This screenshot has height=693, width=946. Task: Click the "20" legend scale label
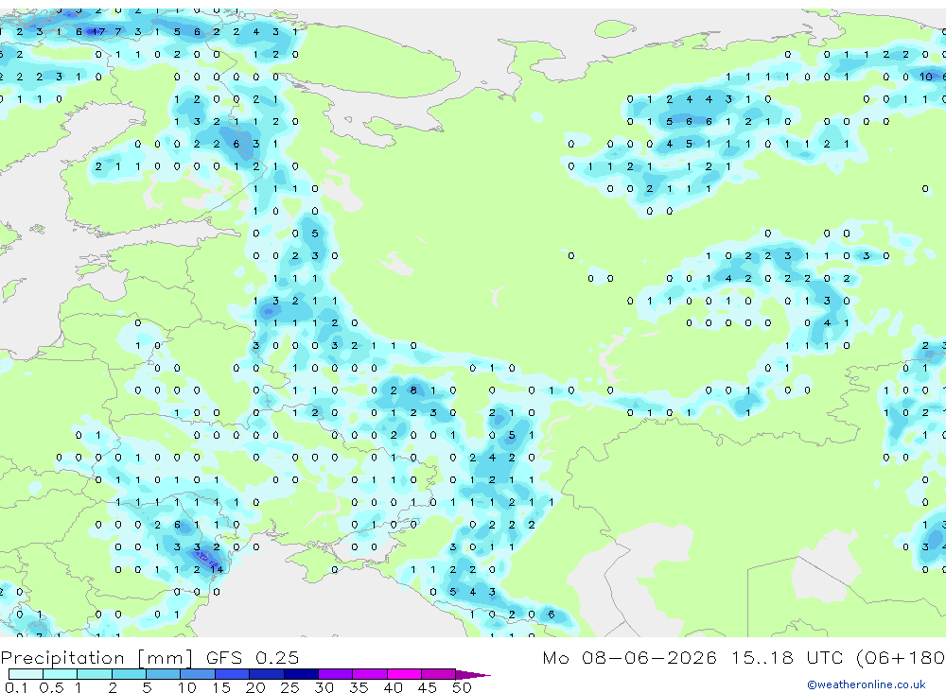tap(255, 687)
